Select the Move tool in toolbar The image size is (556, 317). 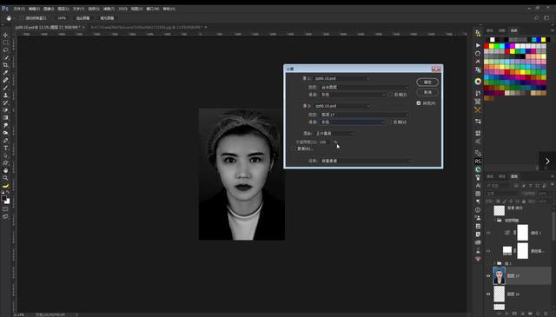click(x=5, y=35)
